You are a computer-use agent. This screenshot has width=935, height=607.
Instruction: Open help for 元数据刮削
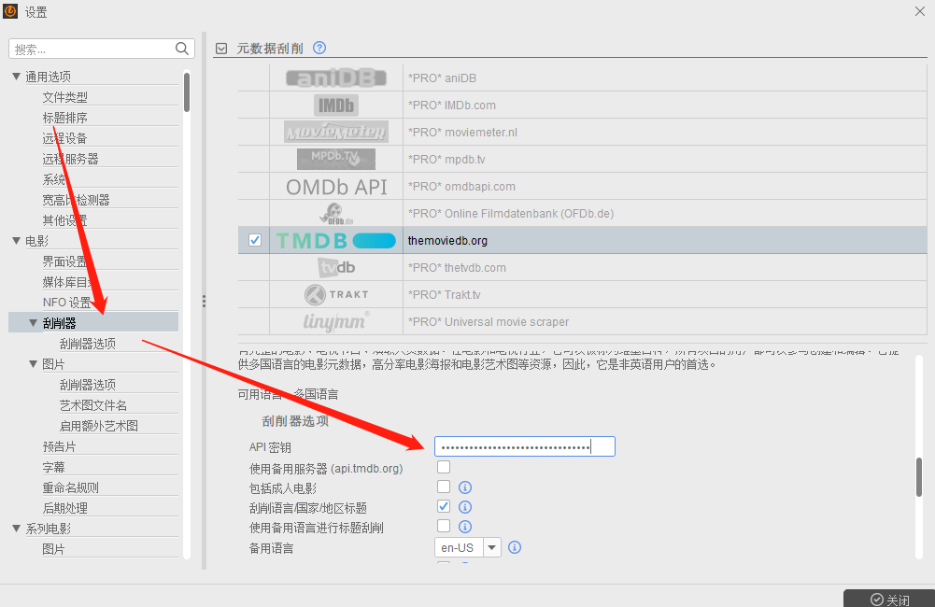tap(319, 48)
